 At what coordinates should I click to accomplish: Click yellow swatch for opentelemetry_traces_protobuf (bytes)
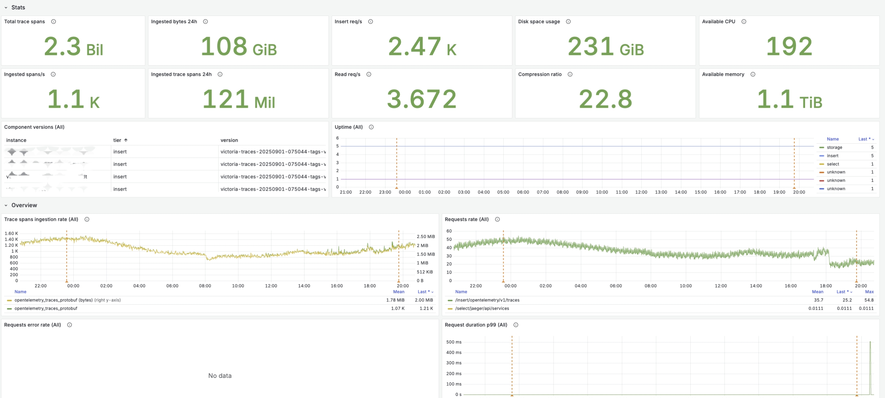pyautogui.click(x=9, y=300)
